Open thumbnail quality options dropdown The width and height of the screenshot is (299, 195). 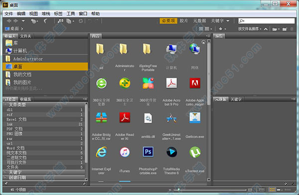208,29
